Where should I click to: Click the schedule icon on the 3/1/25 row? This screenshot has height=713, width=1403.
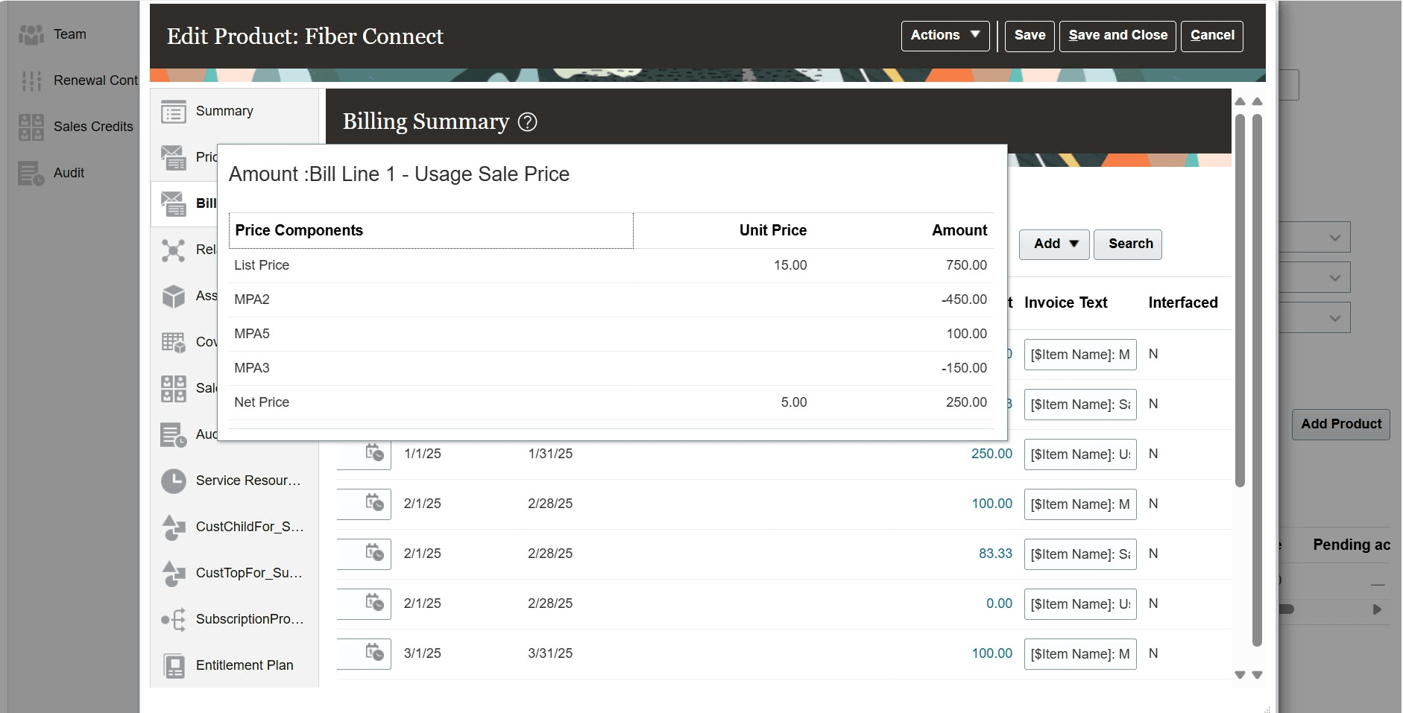(374, 653)
